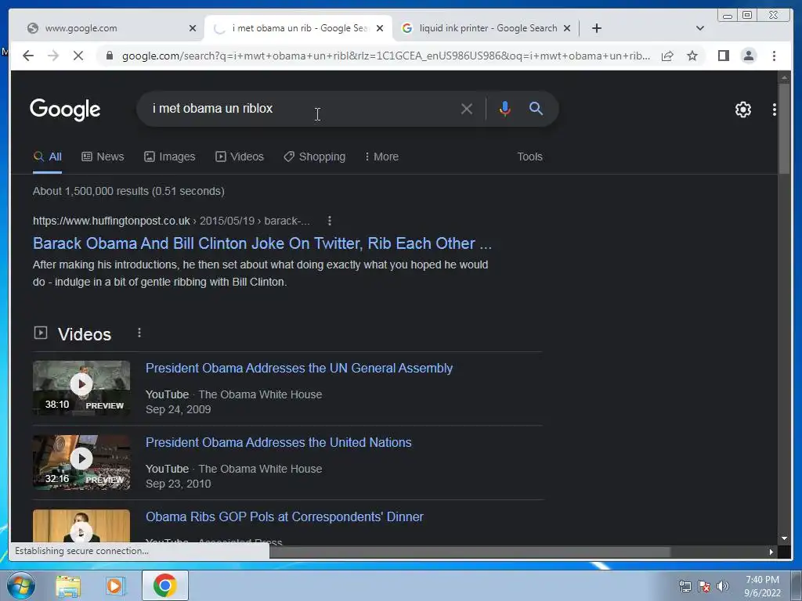Open Obama Ribs GOP Pols video link
The width and height of the screenshot is (802, 601).
tap(284, 516)
